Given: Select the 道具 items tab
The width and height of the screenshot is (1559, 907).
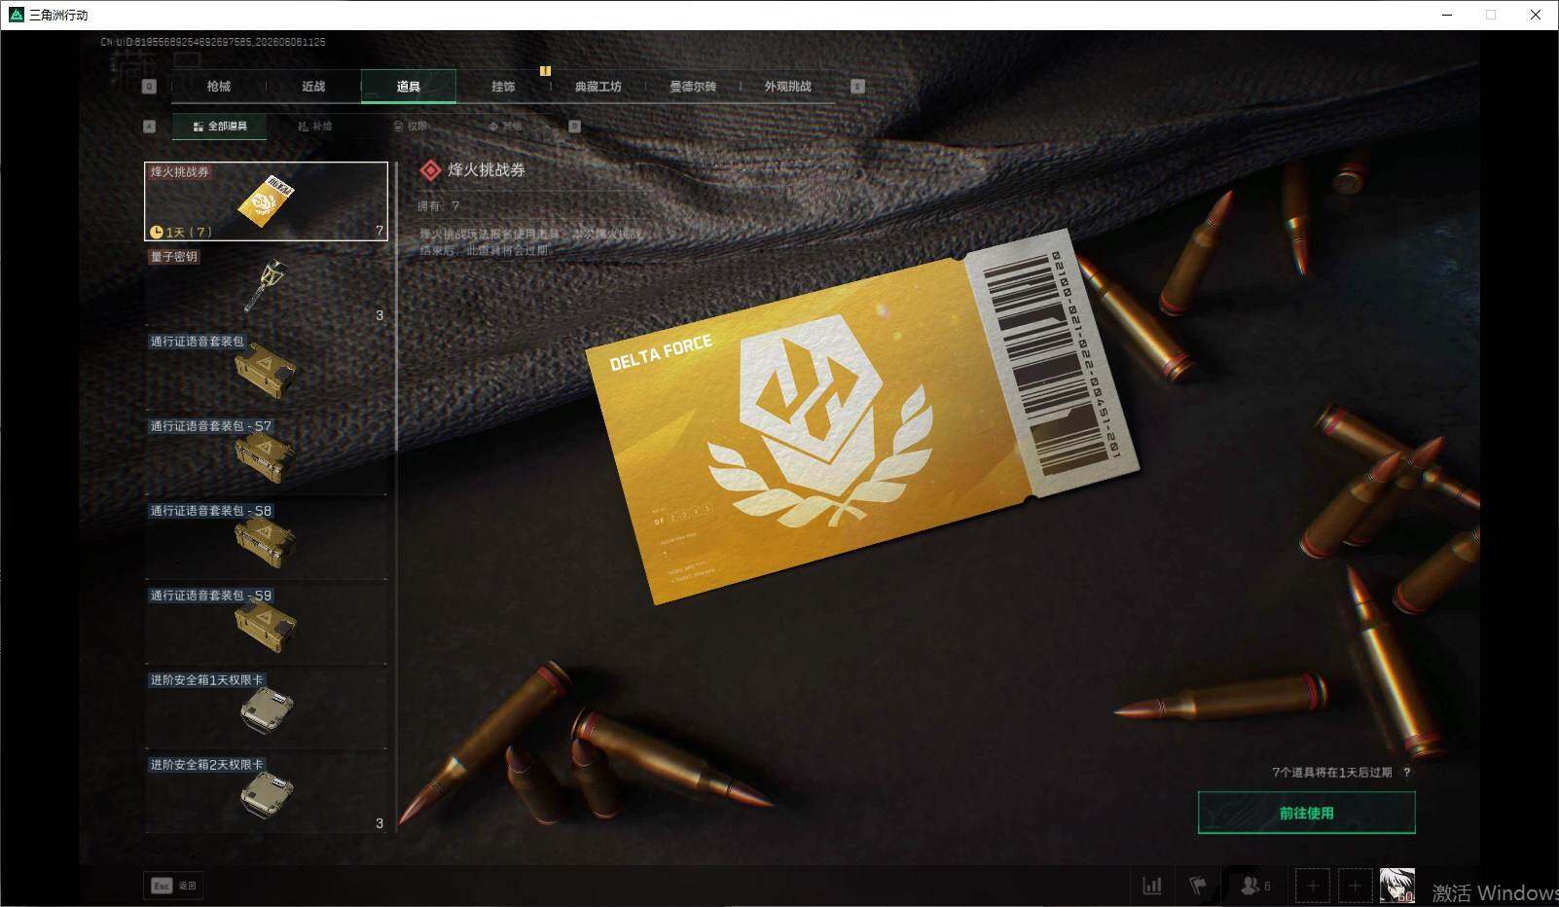Looking at the screenshot, I should (x=409, y=87).
